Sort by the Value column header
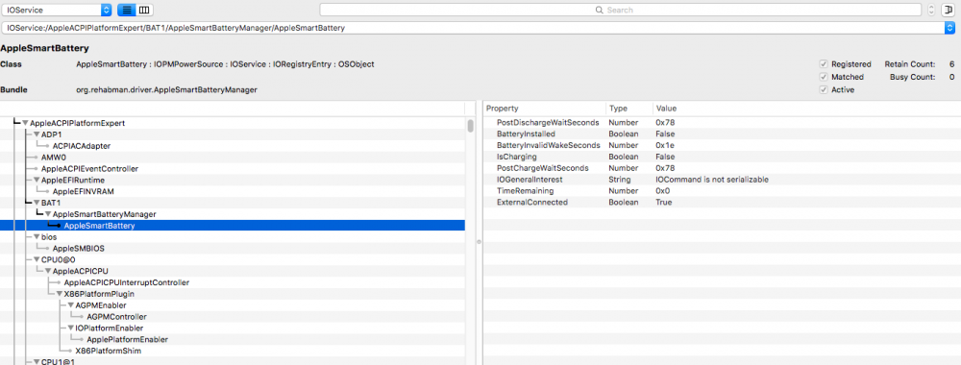961x365 pixels. coord(806,109)
